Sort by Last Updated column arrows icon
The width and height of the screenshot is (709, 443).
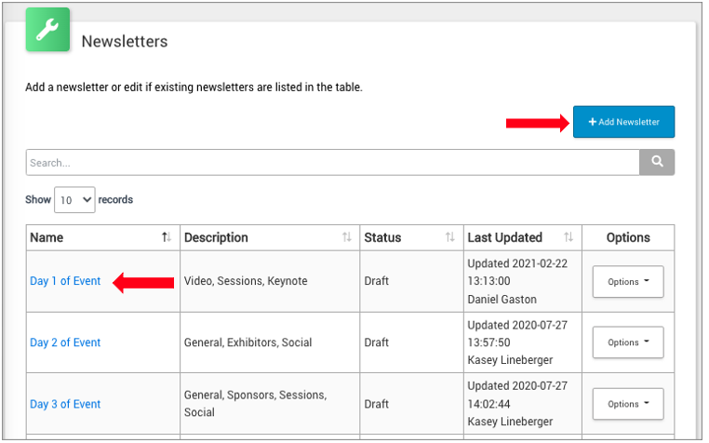[x=569, y=238]
